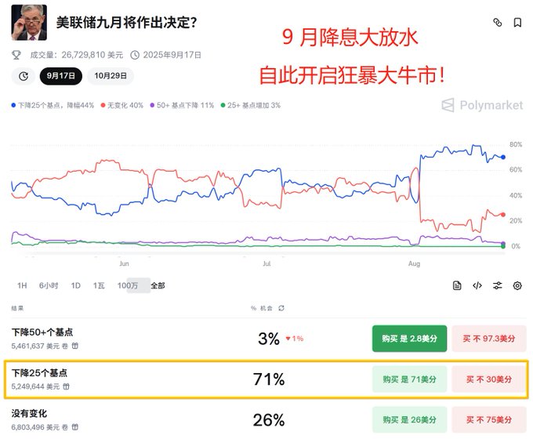The height and width of the screenshot is (439, 533).
Task: Open the past-dates clock icon
Action: click(x=24, y=76)
